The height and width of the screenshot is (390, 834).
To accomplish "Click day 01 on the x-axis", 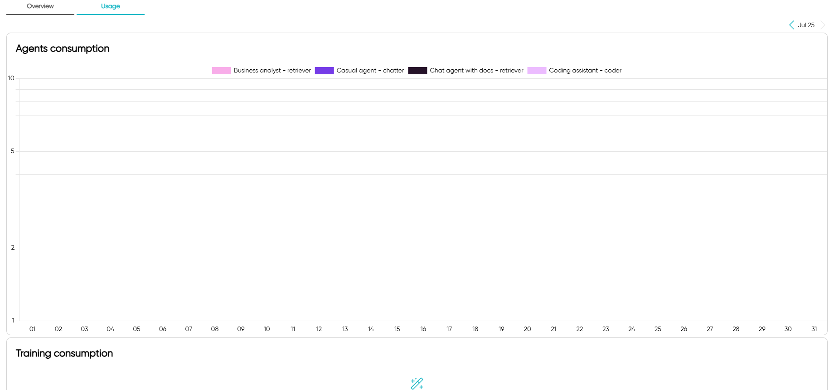I will pos(32,329).
